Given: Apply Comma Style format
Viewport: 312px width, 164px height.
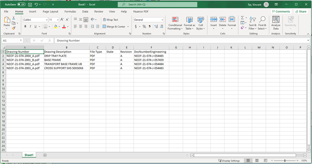Looking at the screenshot, I should (149, 26).
